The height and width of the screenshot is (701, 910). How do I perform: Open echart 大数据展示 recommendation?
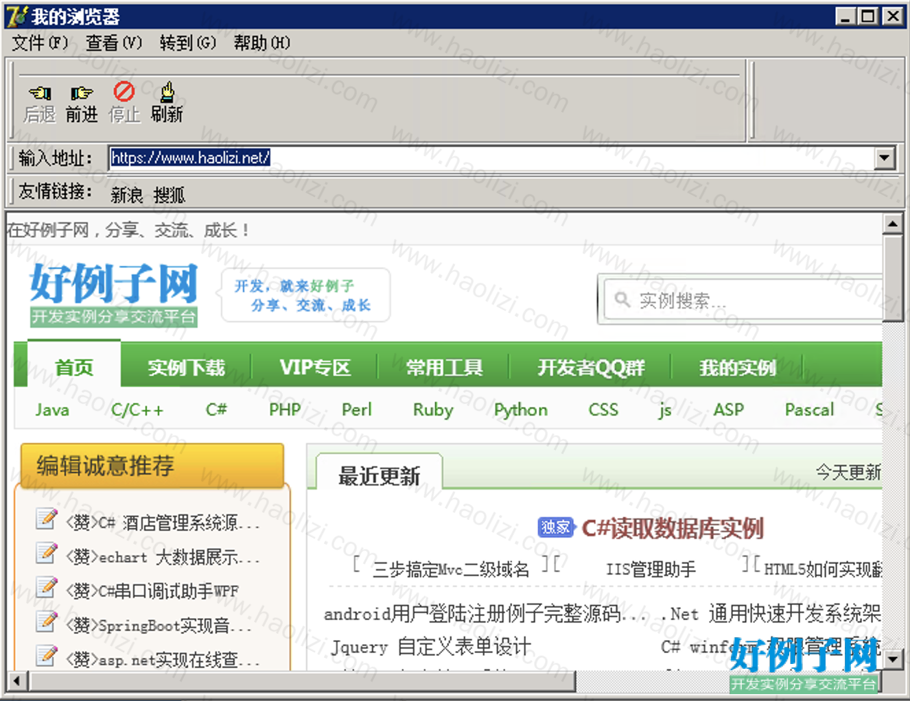163,557
